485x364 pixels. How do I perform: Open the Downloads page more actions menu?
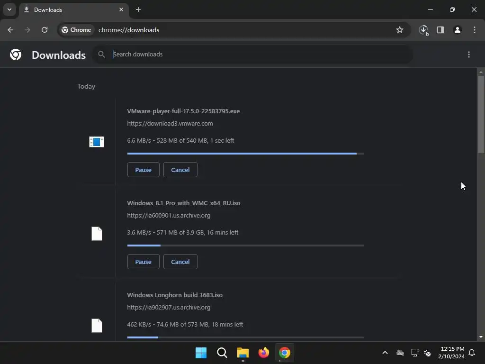(469, 55)
